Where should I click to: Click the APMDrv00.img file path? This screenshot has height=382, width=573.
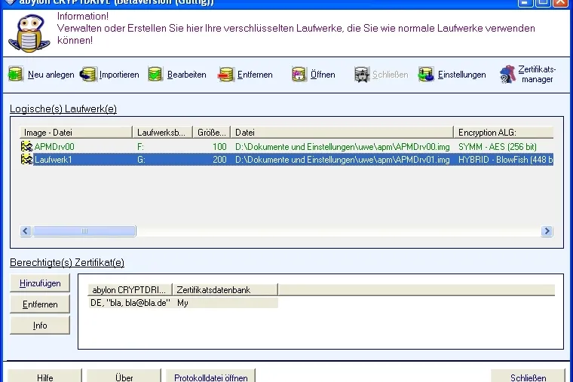pyautogui.click(x=342, y=147)
